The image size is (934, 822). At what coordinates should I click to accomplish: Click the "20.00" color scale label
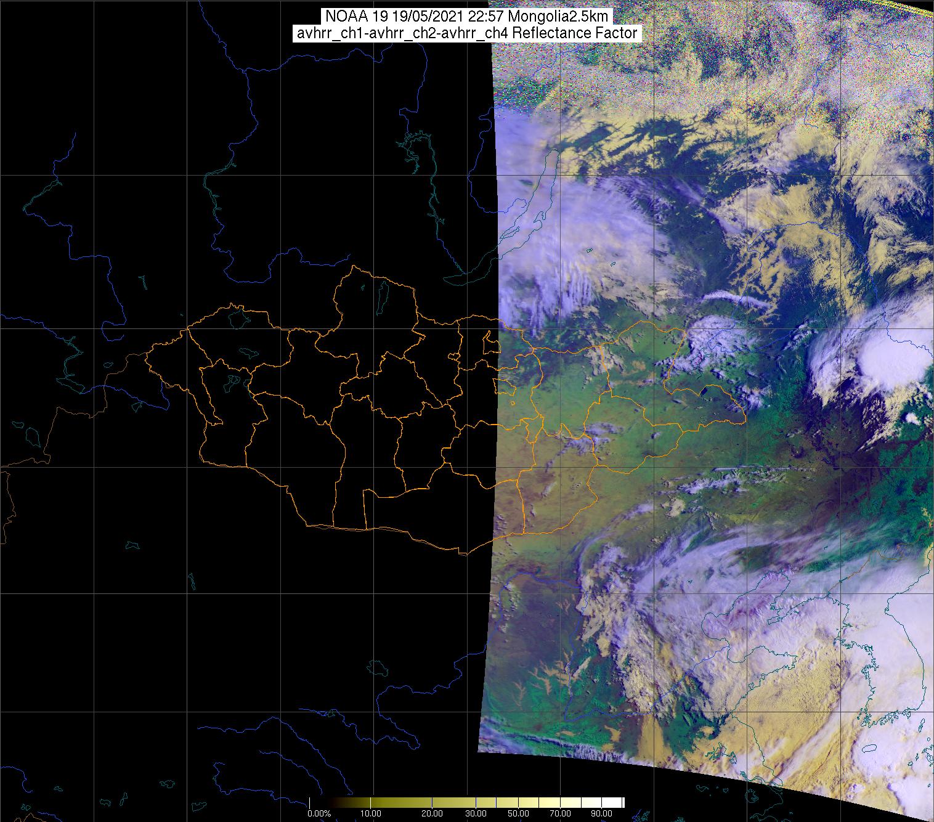click(x=432, y=813)
